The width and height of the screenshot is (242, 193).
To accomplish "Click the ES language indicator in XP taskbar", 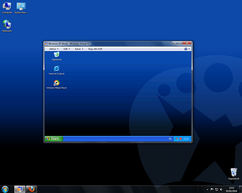I will (x=170, y=139).
